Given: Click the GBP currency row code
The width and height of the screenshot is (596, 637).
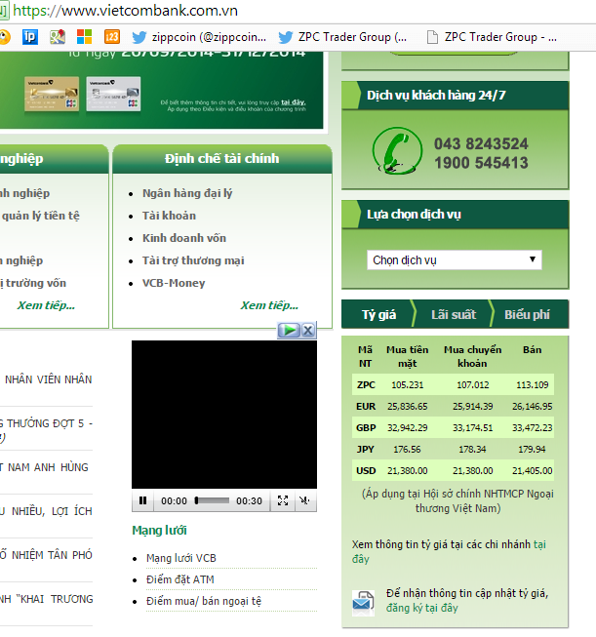Looking at the screenshot, I should [x=366, y=428].
